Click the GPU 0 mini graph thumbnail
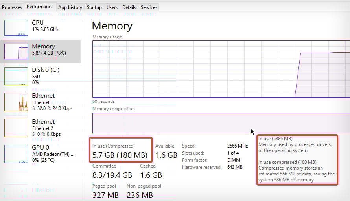 16,154
